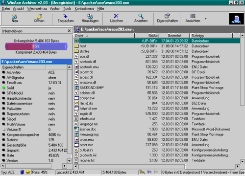Click info panel horizontal scroll right arrow

pyautogui.click(x=65, y=166)
